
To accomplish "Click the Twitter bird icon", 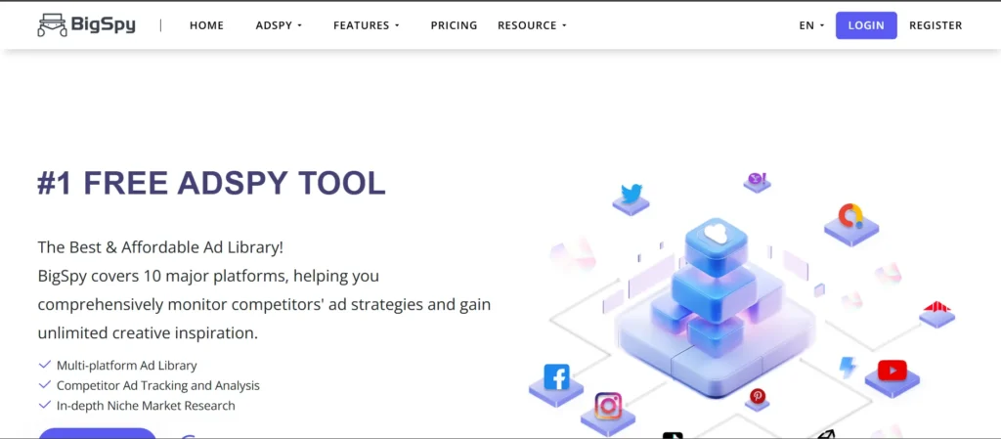I will [631, 194].
